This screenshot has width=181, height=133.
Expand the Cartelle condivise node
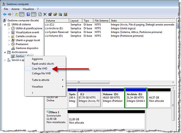pos(9,36)
